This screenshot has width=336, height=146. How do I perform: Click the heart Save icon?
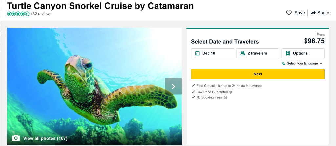[289, 13]
